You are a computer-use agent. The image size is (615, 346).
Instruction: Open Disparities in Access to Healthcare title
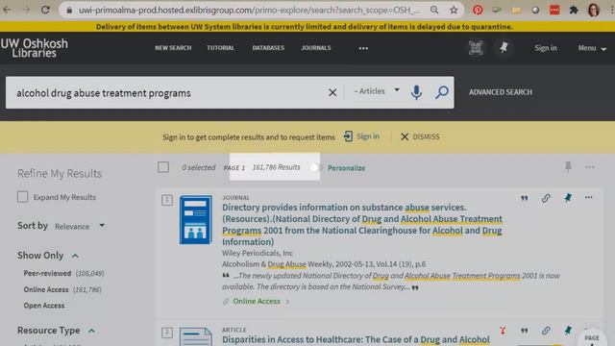coord(356,339)
